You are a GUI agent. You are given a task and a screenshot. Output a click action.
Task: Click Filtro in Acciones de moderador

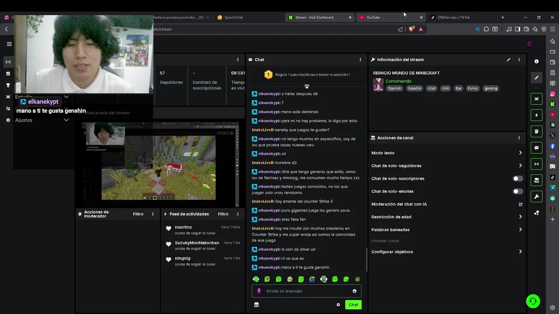[138, 214]
